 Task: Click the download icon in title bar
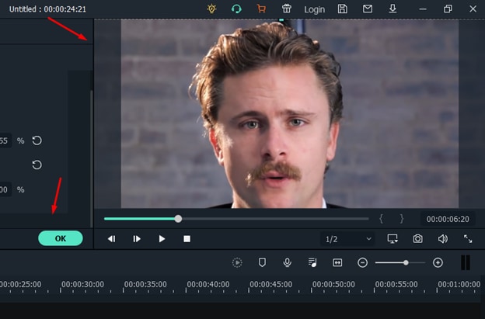[x=393, y=9]
